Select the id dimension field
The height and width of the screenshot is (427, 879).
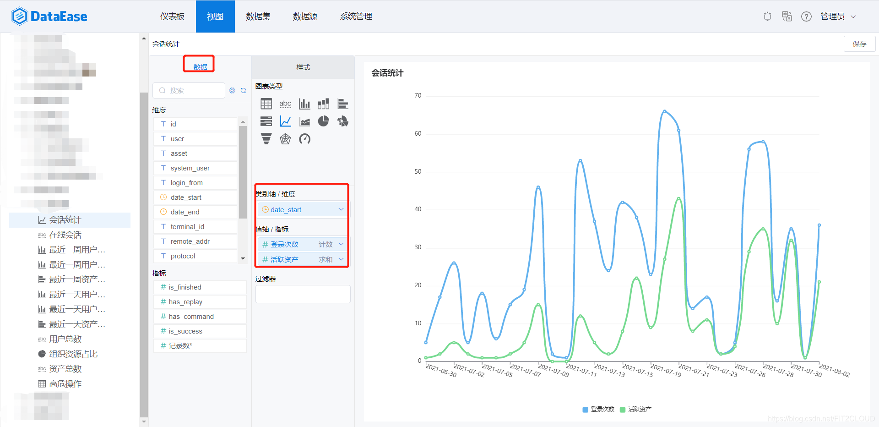(x=195, y=124)
